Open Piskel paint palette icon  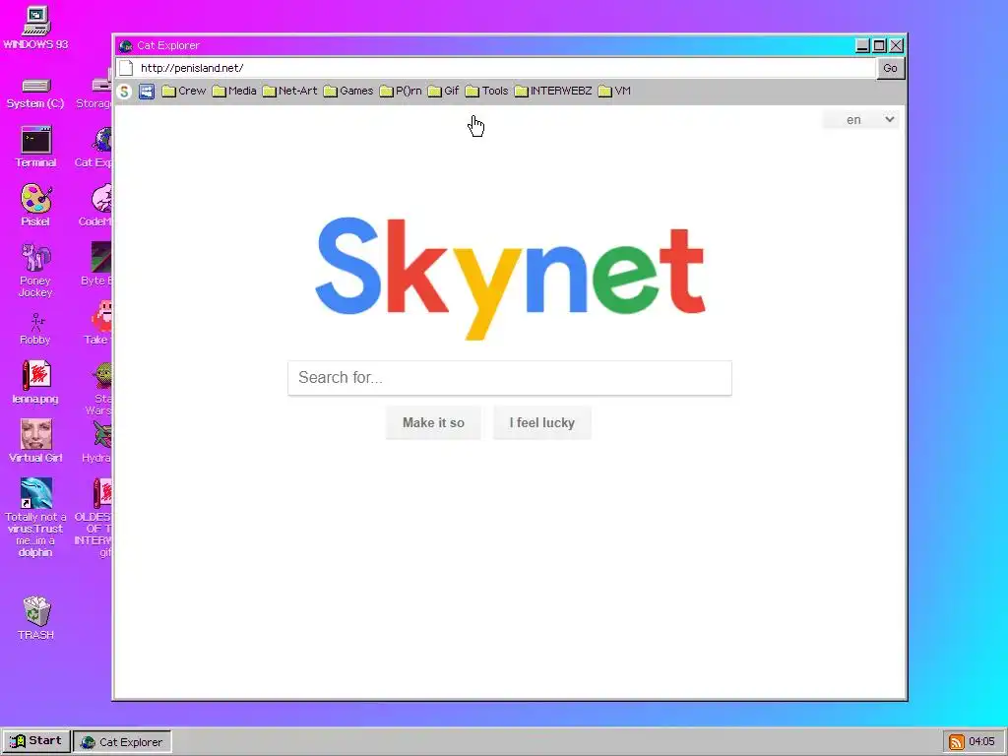[36, 205]
